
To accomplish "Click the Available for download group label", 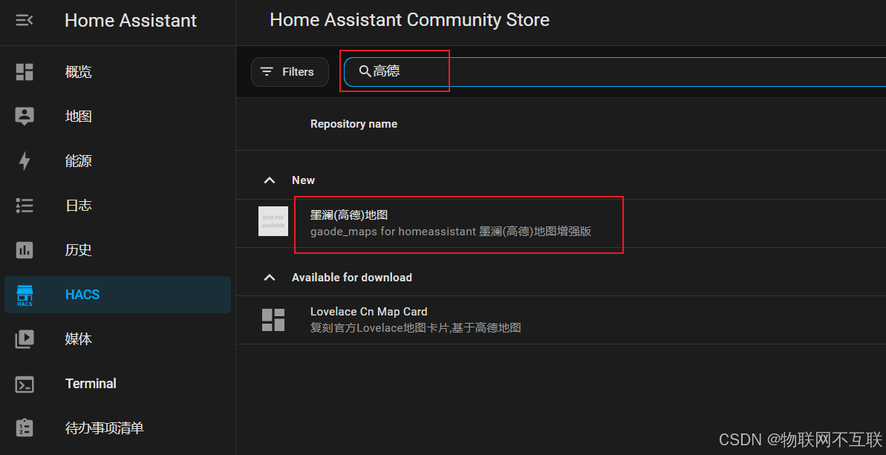I will pos(352,277).
